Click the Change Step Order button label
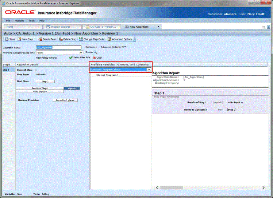This screenshot has width=273, height=198. click(x=94, y=39)
